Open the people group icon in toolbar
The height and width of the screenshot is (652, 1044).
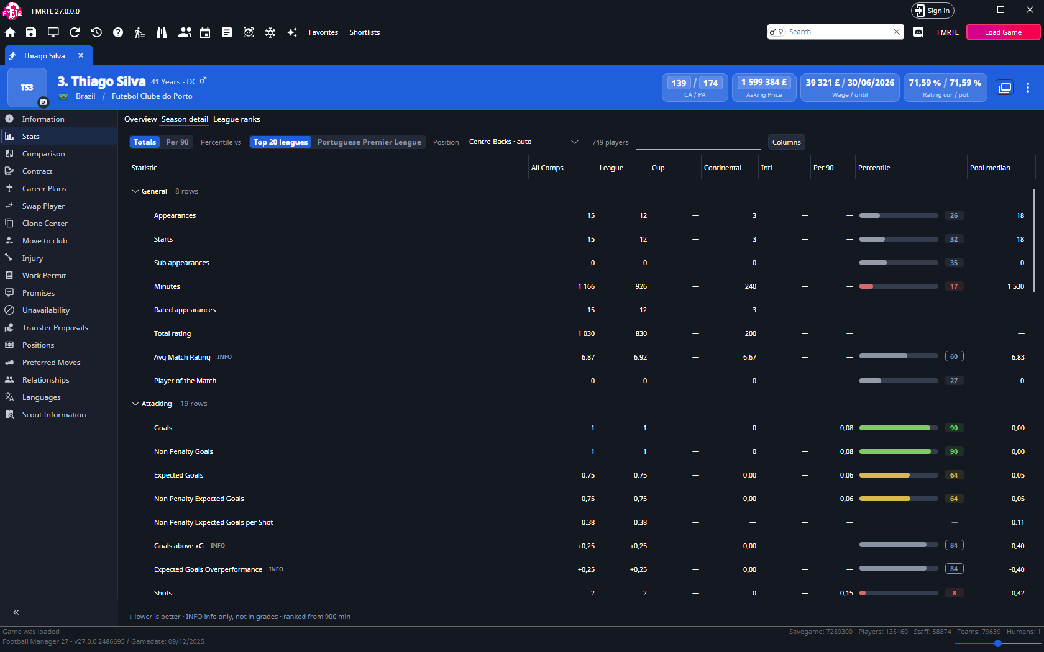[185, 32]
